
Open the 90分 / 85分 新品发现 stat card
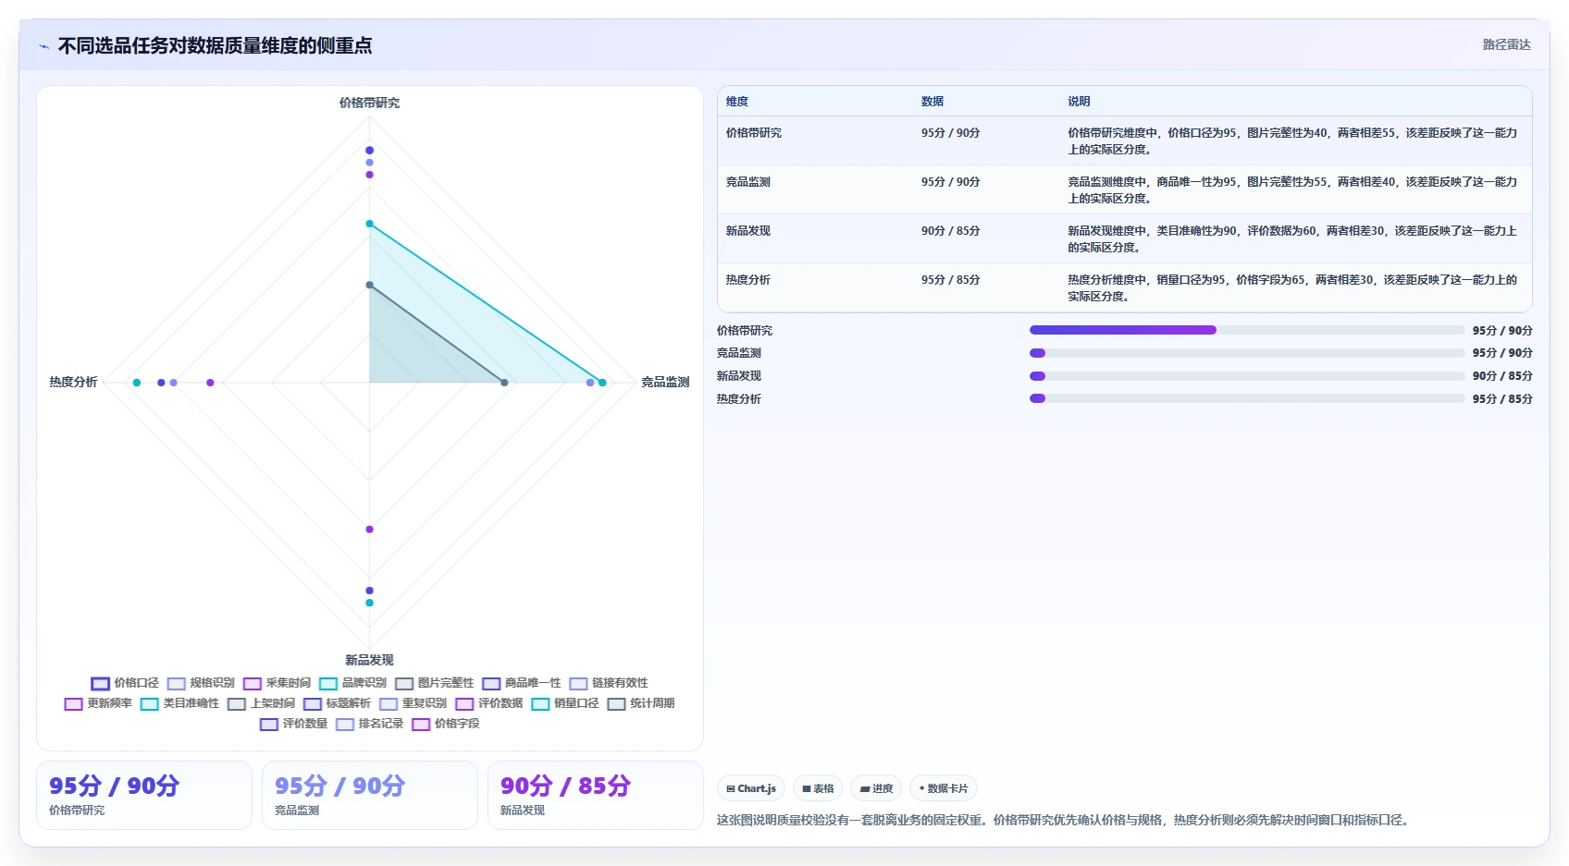tap(596, 795)
